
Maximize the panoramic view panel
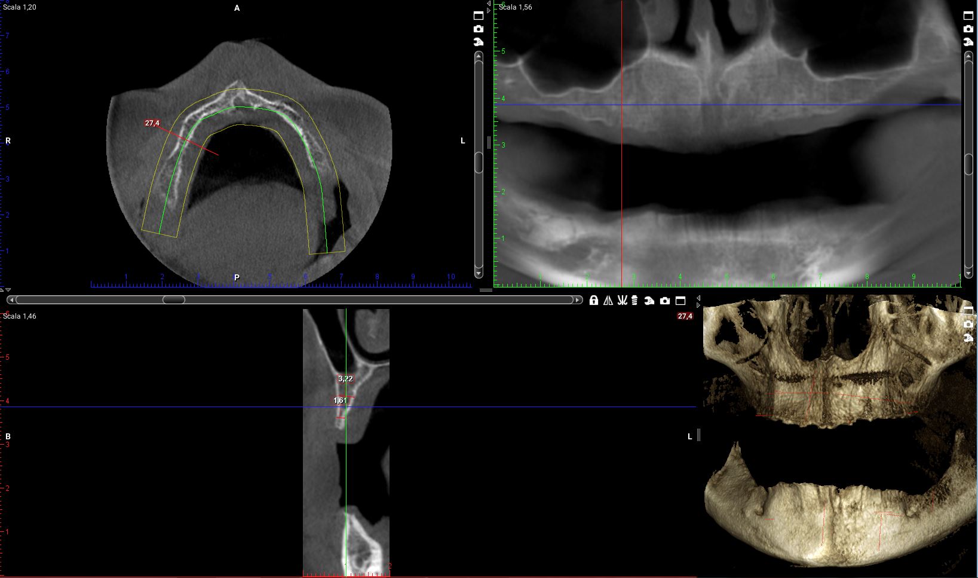[x=968, y=16]
